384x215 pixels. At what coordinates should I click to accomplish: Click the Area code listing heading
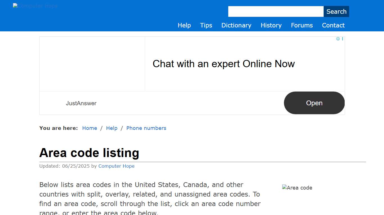pyautogui.click(x=89, y=153)
